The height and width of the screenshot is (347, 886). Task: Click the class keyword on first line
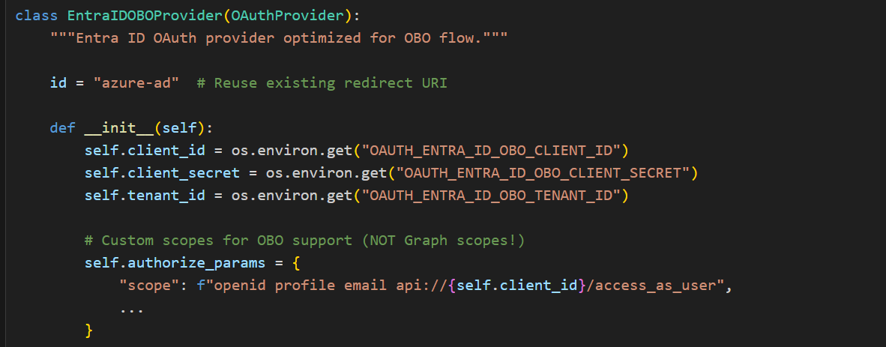(x=36, y=16)
